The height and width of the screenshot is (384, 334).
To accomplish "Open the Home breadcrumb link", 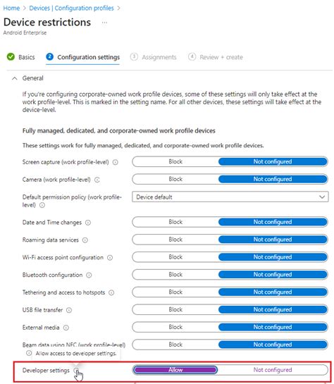I will point(11,8).
